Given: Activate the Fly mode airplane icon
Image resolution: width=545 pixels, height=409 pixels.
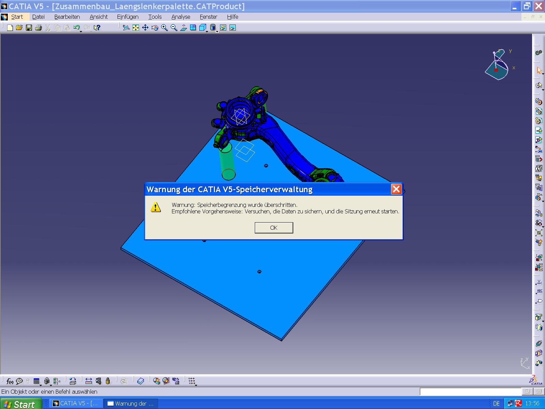Looking at the screenshot, I should pos(126,28).
